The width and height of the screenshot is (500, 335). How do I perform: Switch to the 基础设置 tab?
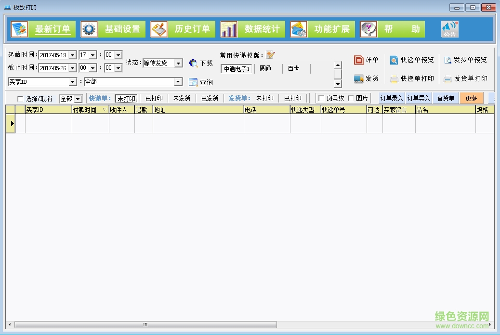(122, 29)
